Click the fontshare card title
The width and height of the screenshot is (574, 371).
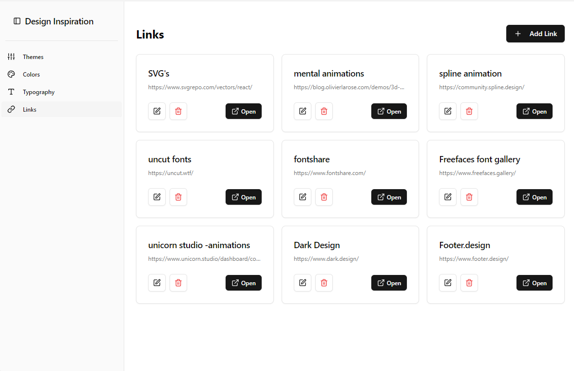311,159
